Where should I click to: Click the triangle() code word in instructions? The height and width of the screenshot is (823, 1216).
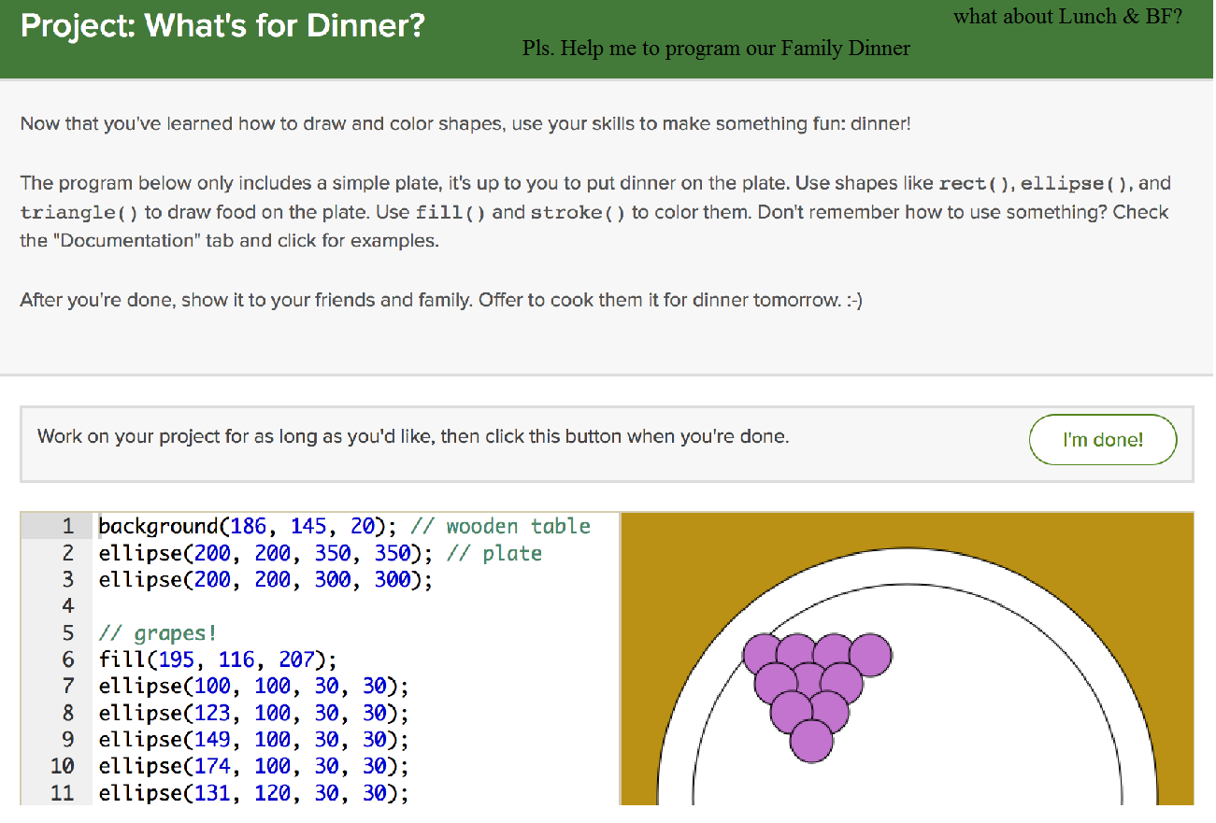pos(79,213)
